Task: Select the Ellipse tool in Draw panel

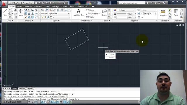Action: coord(10,17)
